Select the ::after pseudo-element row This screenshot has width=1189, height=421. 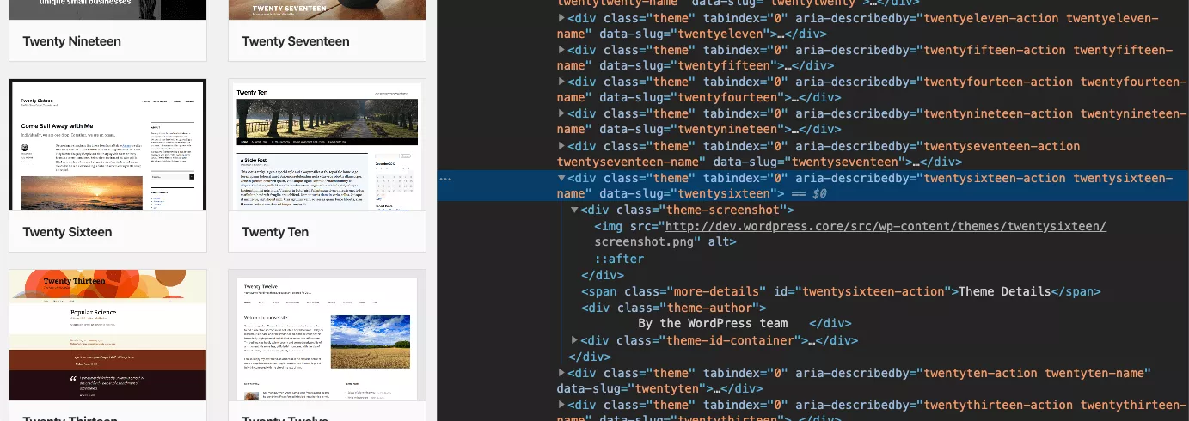(619, 259)
